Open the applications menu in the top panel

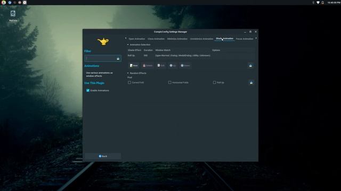point(4,3)
